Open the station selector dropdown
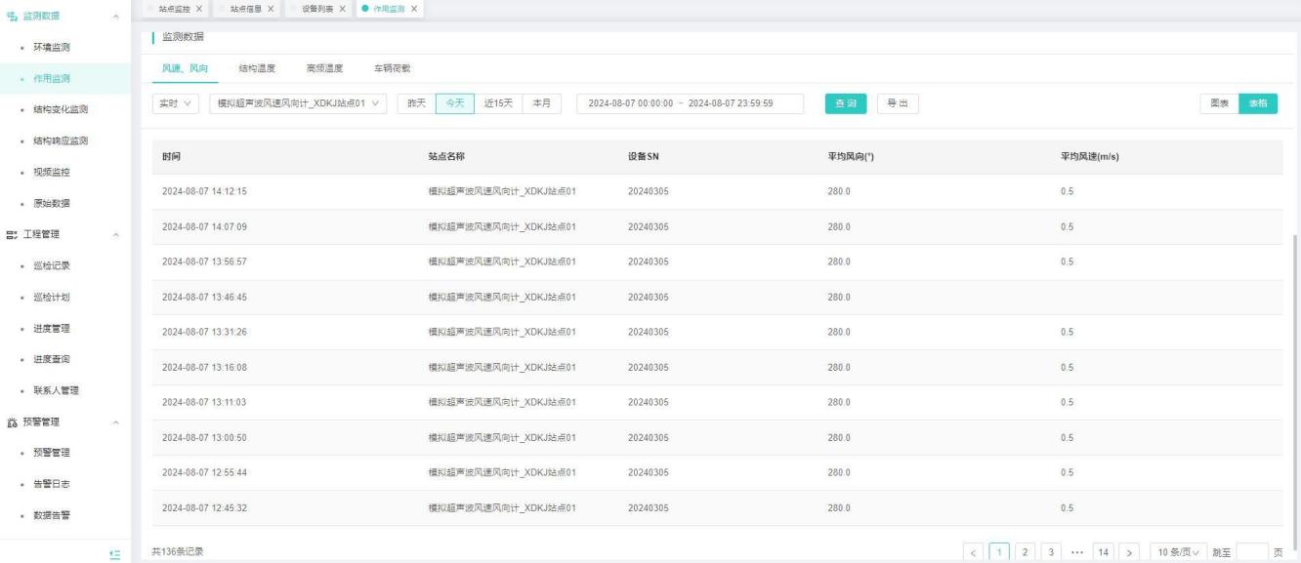This screenshot has height=563, width=1301. 298,103
